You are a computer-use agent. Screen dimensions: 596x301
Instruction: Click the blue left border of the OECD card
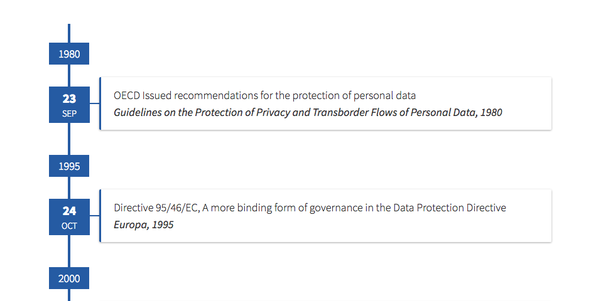point(100,103)
